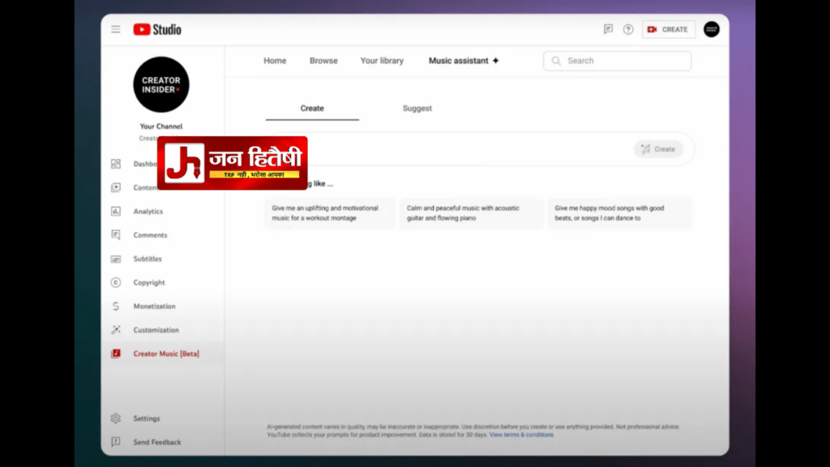Click the Creator Insider channel avatar
830x467 pixels.
[x=161, y=84]
